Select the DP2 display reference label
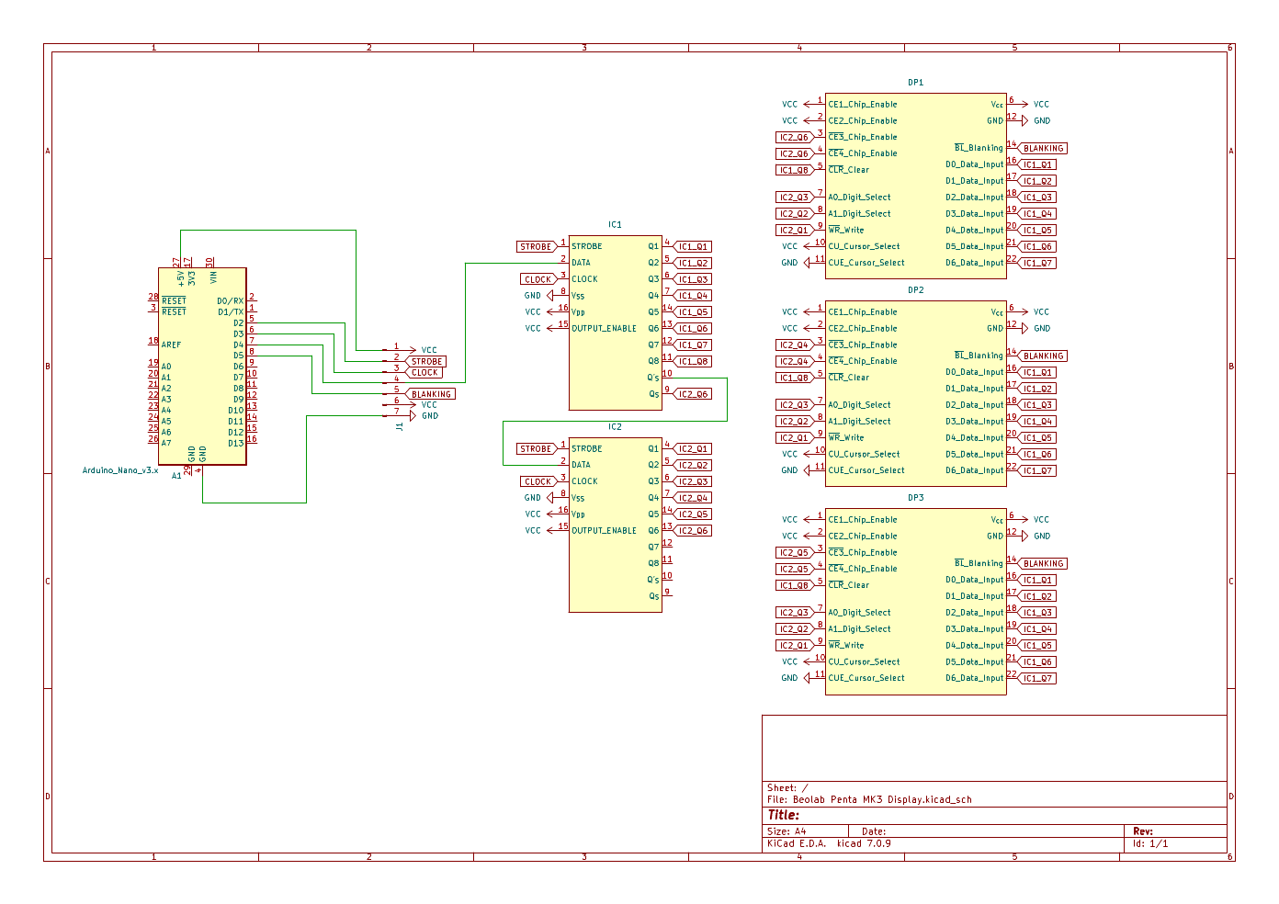The width and height of the screenshot is (1279, 904). point(916,290)
